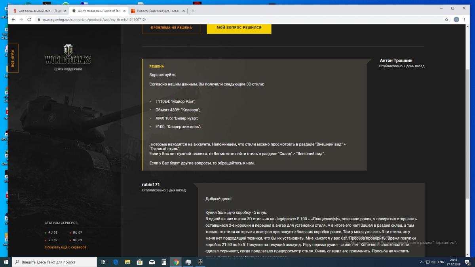The image size is (475, 267).
Task: Click the address bar URL
Action: [x=95, y=19]
